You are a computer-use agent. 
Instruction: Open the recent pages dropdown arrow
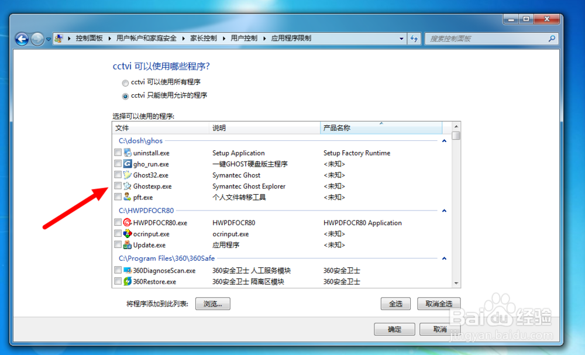pos(49,39)
